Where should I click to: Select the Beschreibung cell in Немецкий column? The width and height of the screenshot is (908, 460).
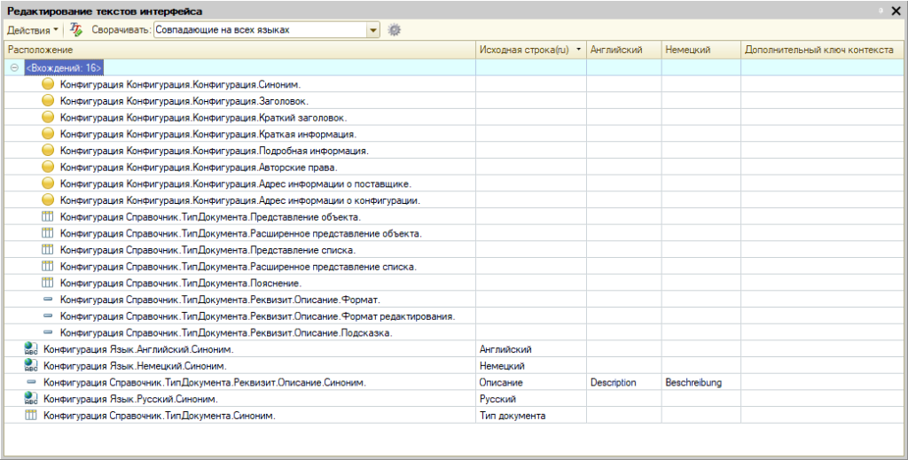click(x=701, y=383)
